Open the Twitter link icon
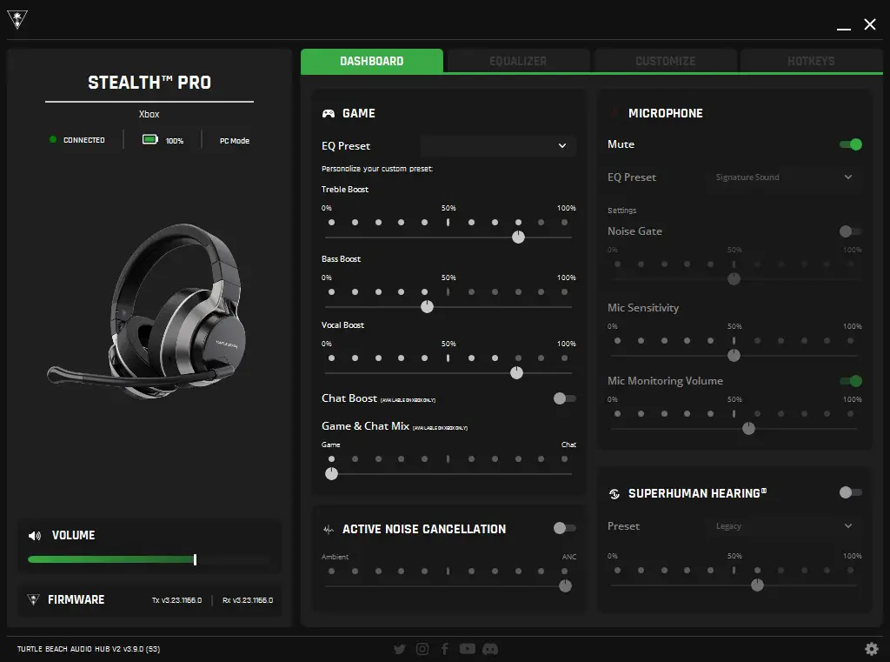Image resolution: width=890 pixels, height=662 pixels. (400, 649)
